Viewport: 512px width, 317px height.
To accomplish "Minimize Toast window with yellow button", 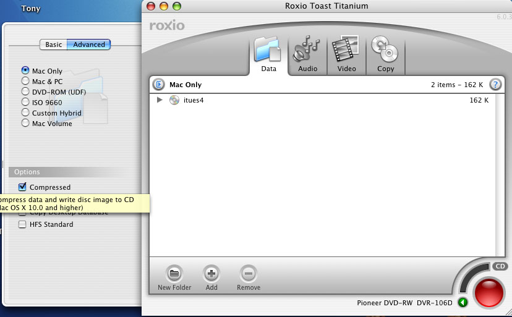I will (x=164, y=6).
